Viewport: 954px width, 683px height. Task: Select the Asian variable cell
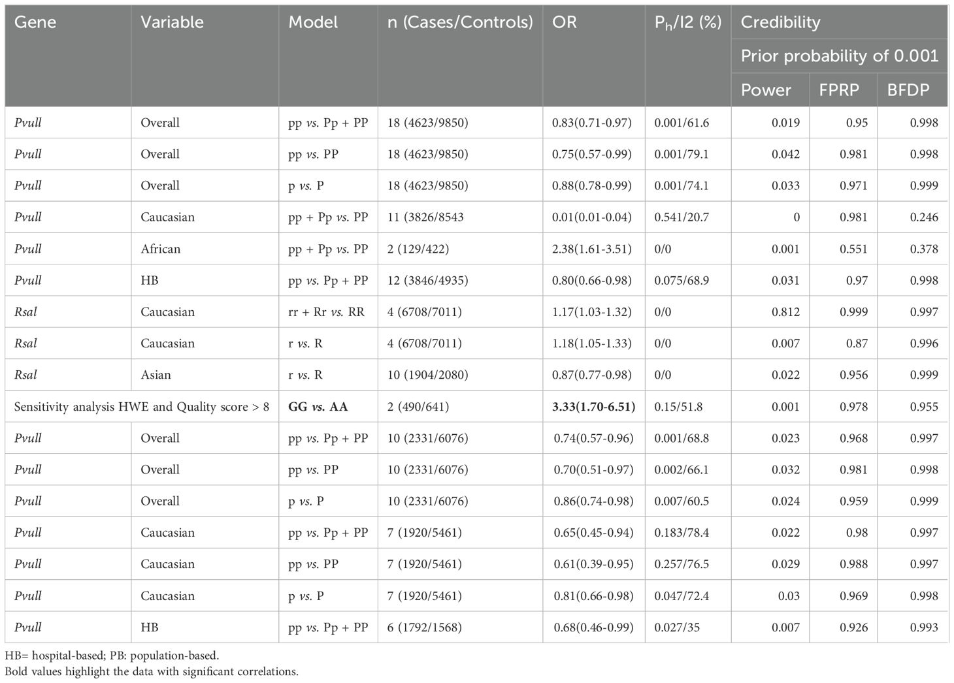tap(156, 375)
